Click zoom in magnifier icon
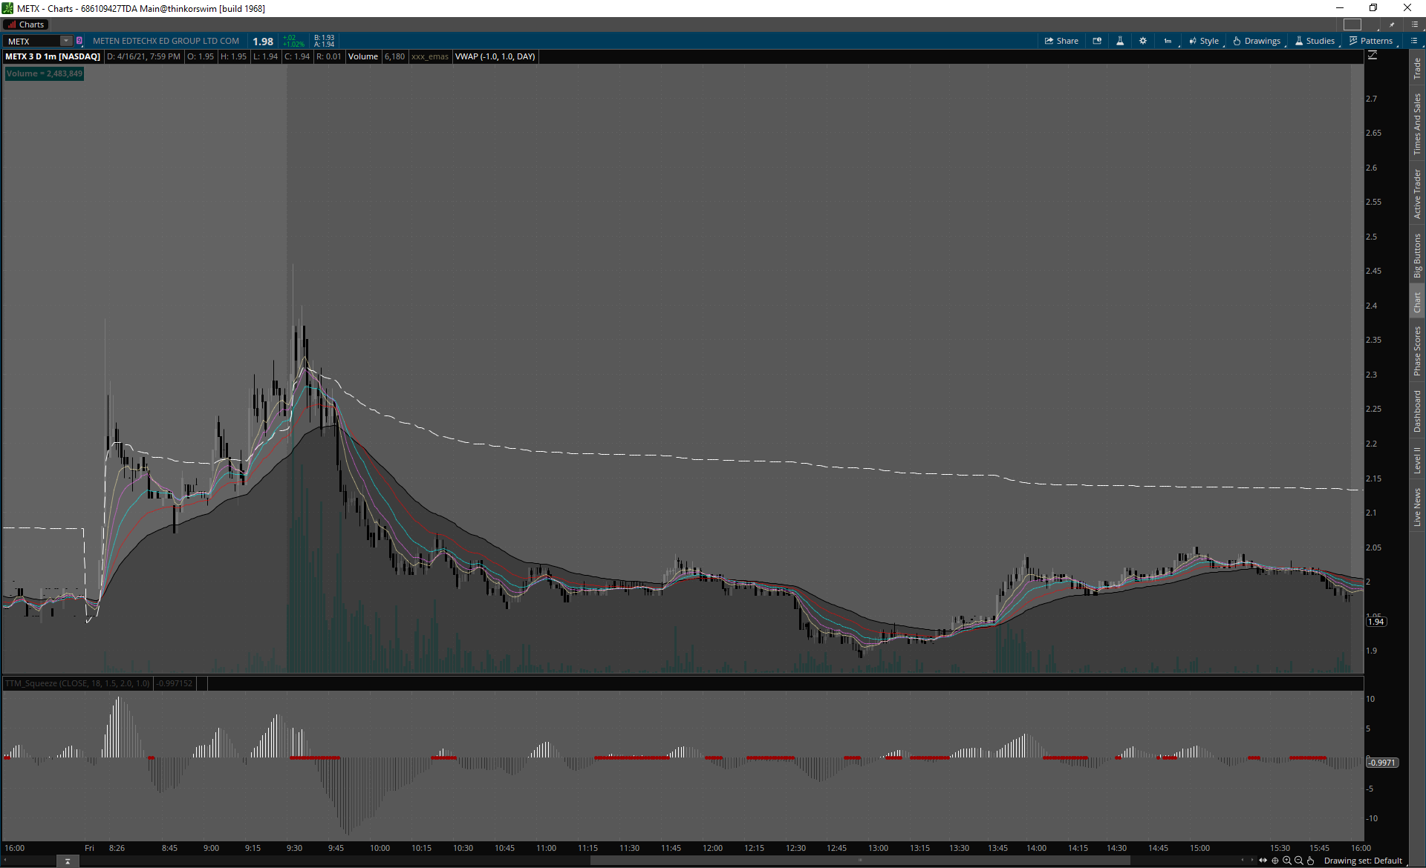The image size is (1426, 868). click(x=1287, y=861)
